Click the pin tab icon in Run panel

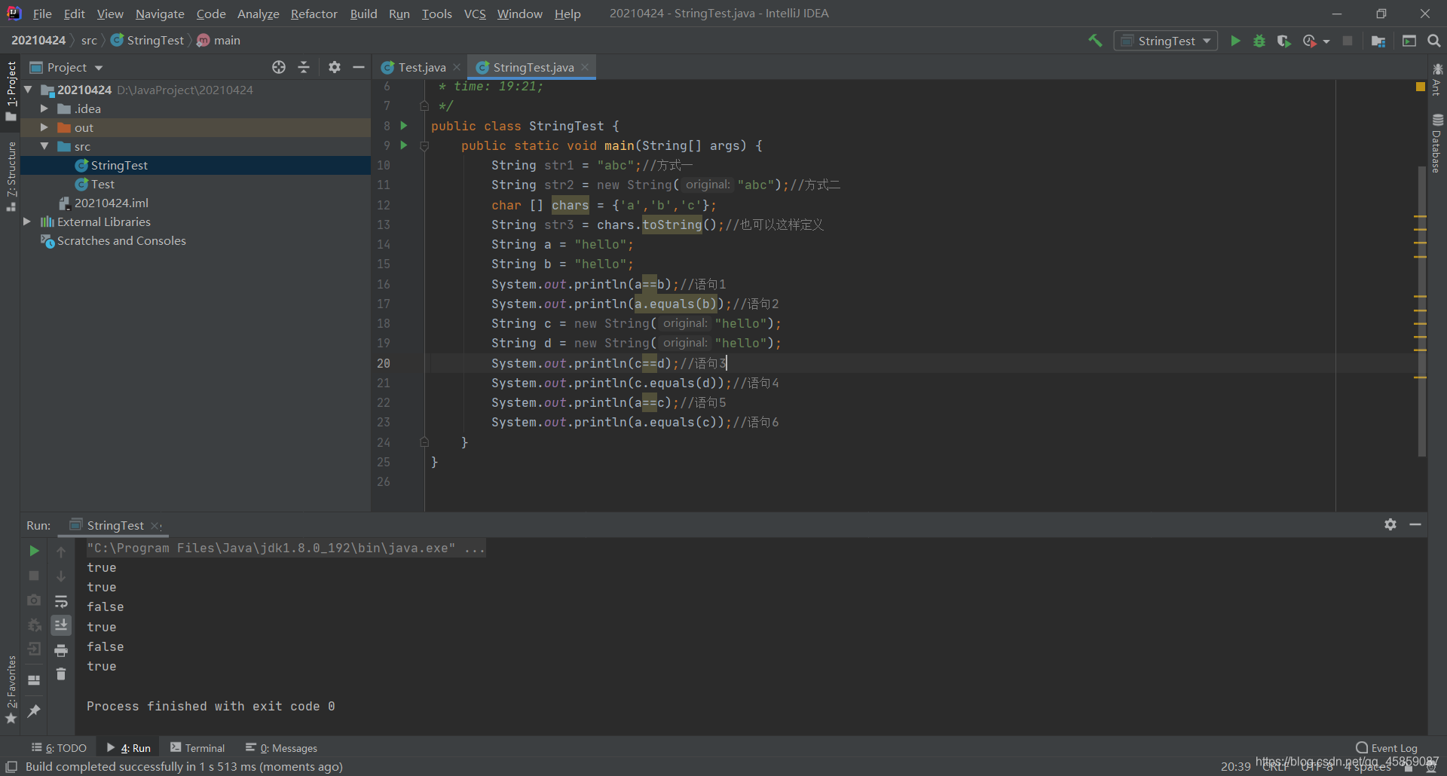(34, 710)
